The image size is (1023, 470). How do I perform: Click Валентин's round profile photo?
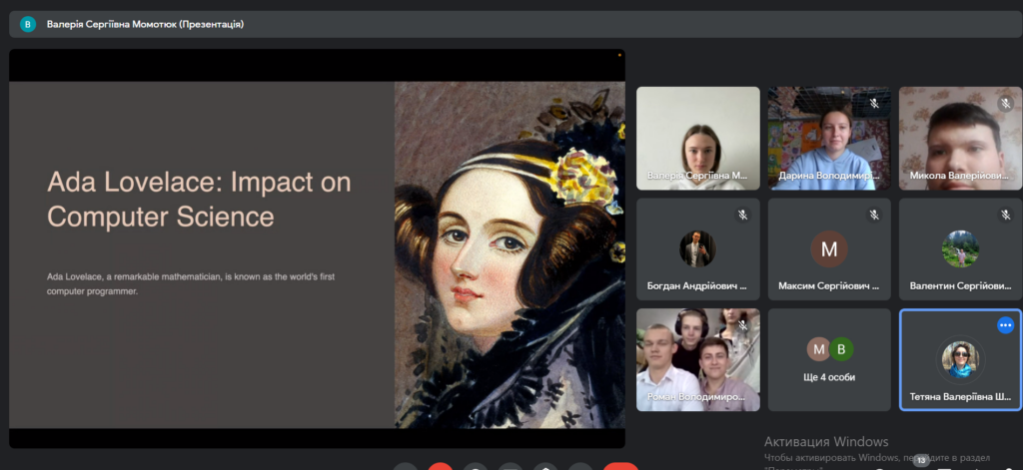point(960,248)
